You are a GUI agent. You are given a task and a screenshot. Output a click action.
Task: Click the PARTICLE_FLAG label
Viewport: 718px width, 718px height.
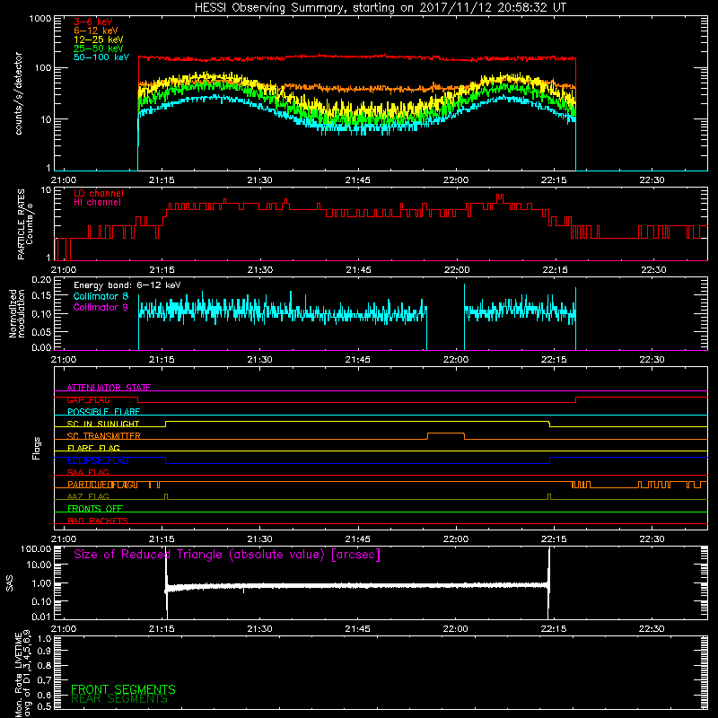click(x=101, y=485)
